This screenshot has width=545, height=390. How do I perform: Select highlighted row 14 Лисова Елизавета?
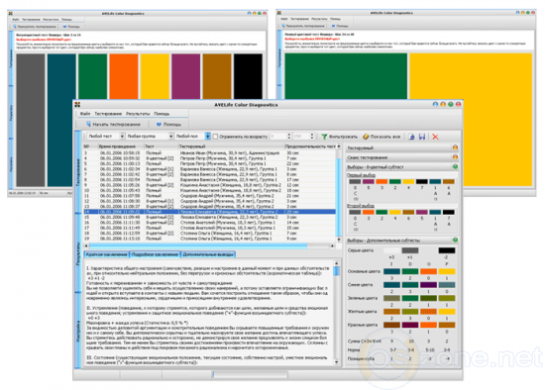[x=209, y=212]
